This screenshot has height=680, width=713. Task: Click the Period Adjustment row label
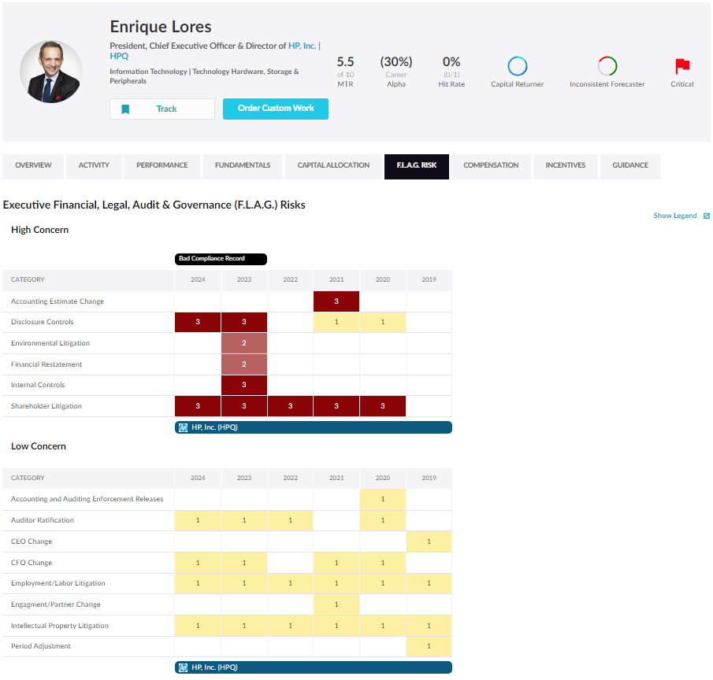coord(41,646)
